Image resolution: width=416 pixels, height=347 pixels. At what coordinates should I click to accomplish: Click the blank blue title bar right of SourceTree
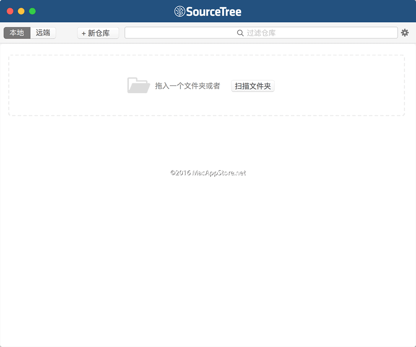[x=325, y=11]
